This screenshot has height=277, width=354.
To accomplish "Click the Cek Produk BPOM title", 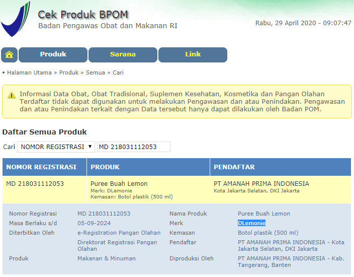I will click(83, 15).
